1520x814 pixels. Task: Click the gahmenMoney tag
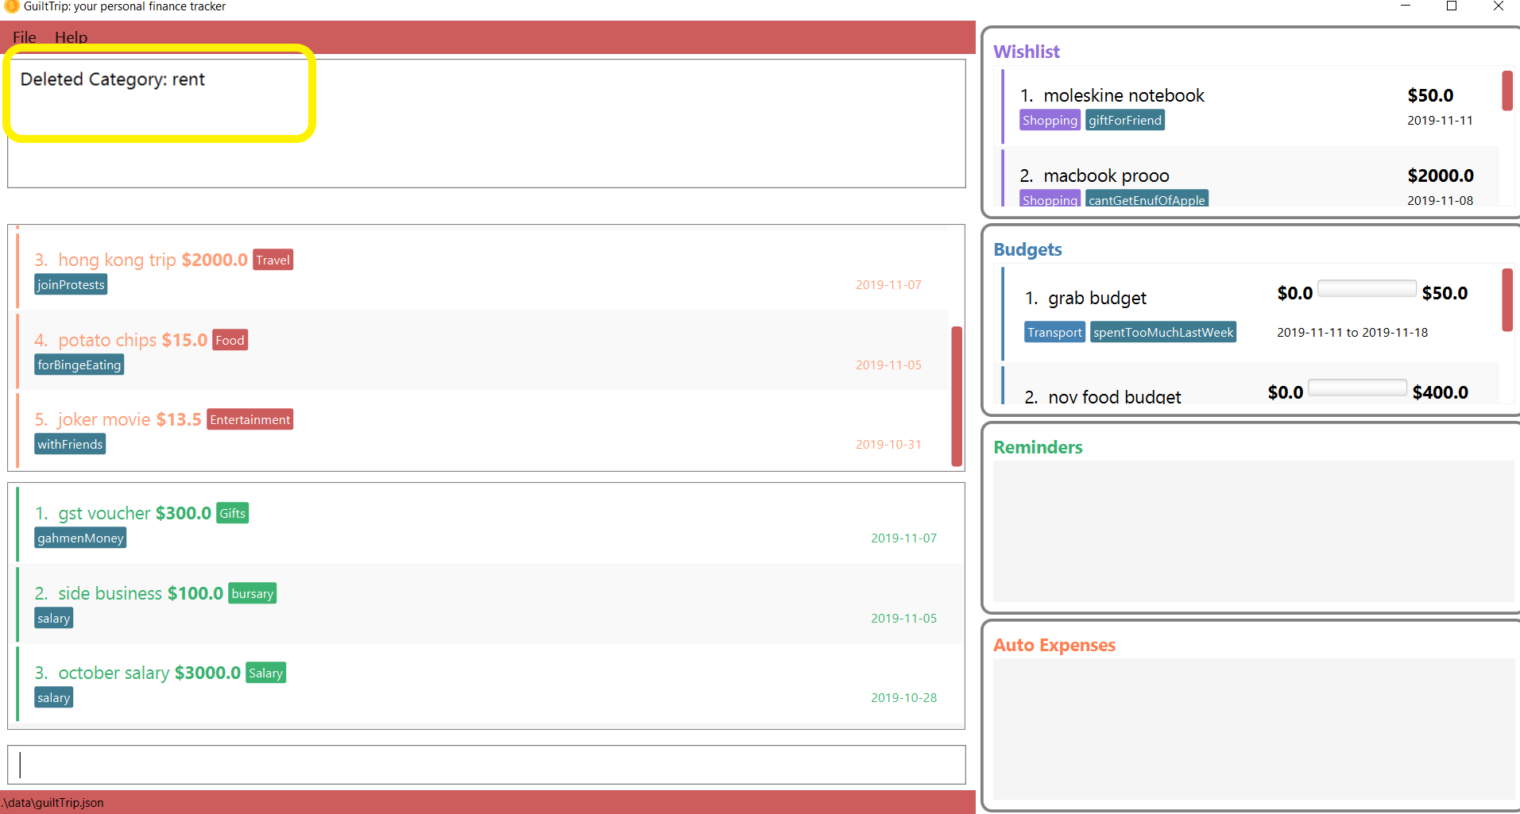(80, 538)
